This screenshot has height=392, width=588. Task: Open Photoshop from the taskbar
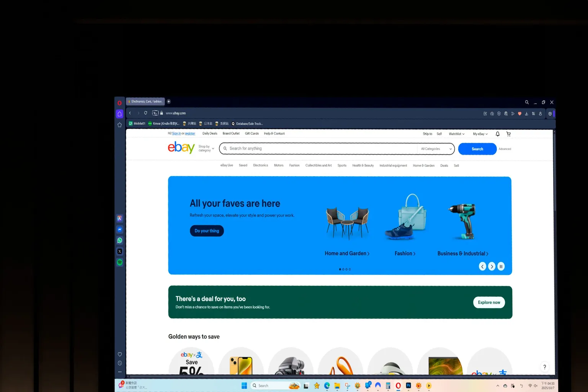click(x=408, y=385)
